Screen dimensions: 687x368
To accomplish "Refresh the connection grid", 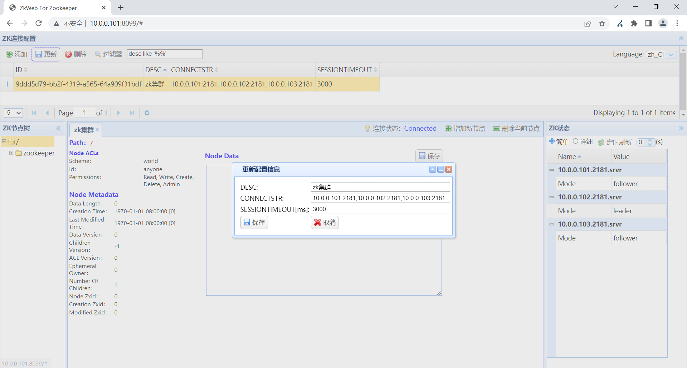I will [147, 113].
